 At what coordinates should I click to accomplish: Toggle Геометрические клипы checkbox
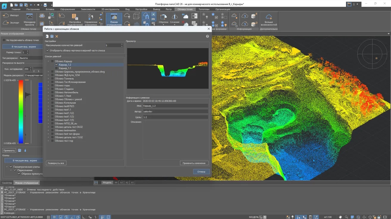tap(11, 167)
